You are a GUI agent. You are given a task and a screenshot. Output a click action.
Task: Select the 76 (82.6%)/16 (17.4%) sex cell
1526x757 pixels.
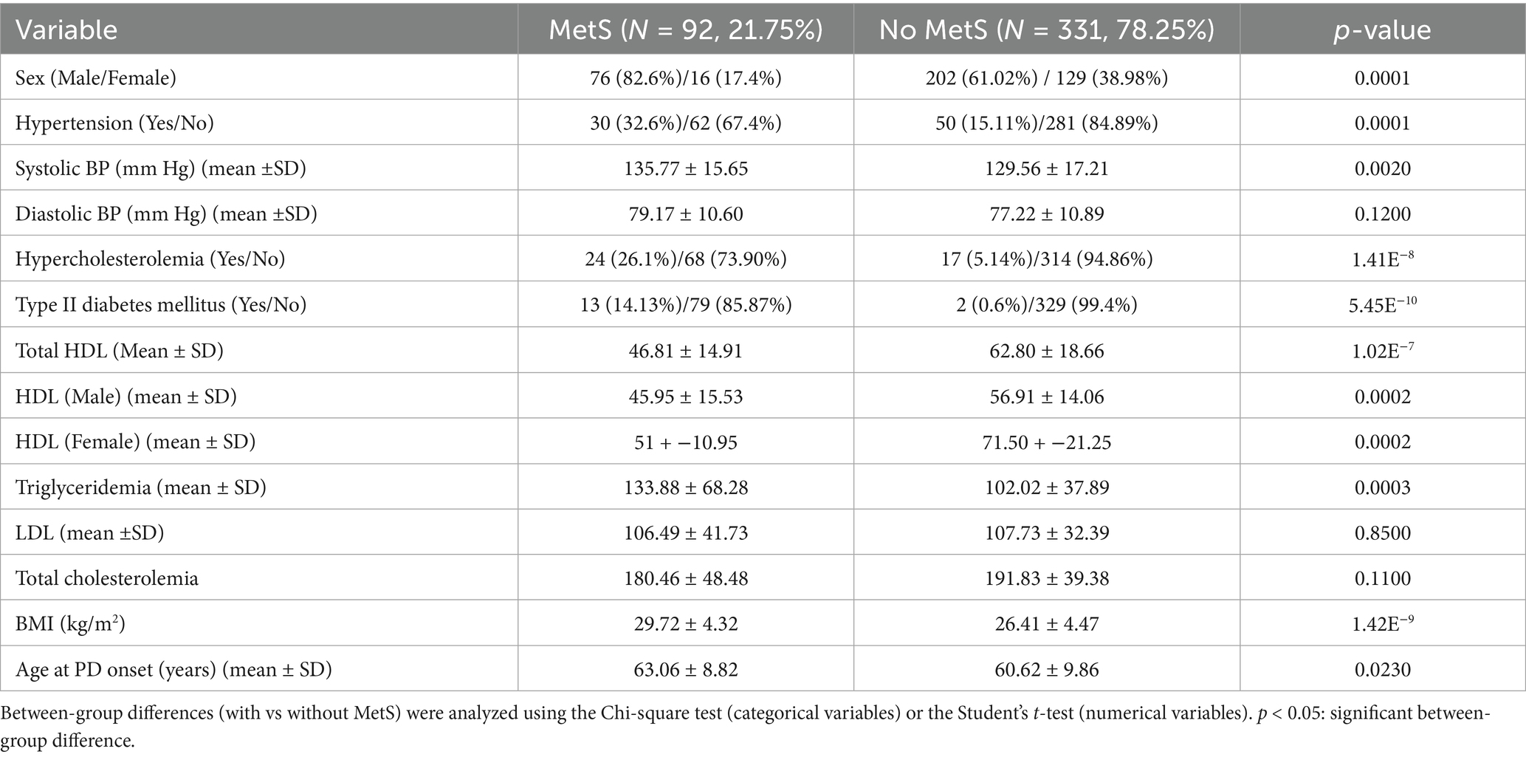[685, 78]
